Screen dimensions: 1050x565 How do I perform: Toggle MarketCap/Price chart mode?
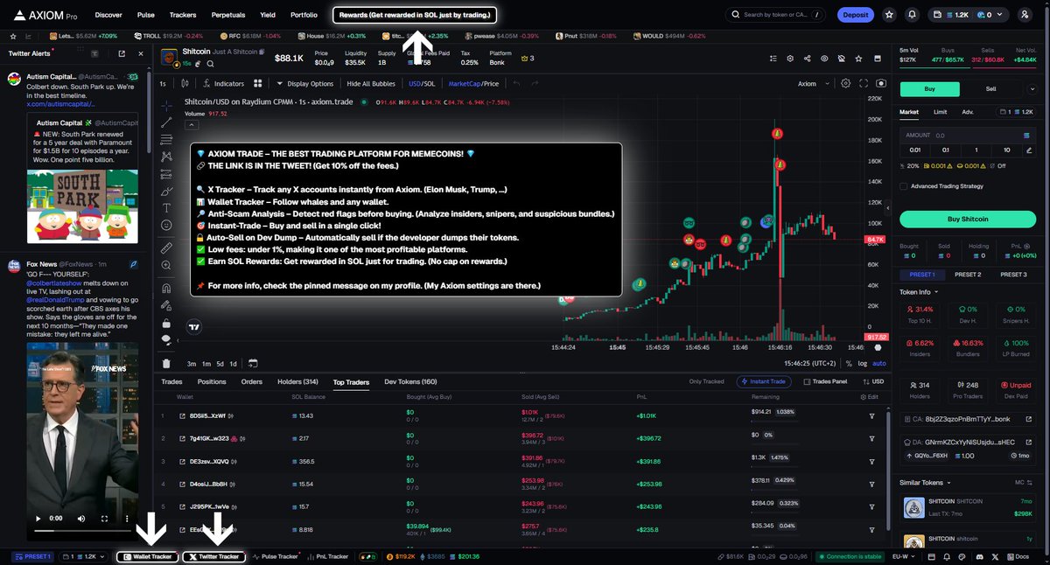473,84
